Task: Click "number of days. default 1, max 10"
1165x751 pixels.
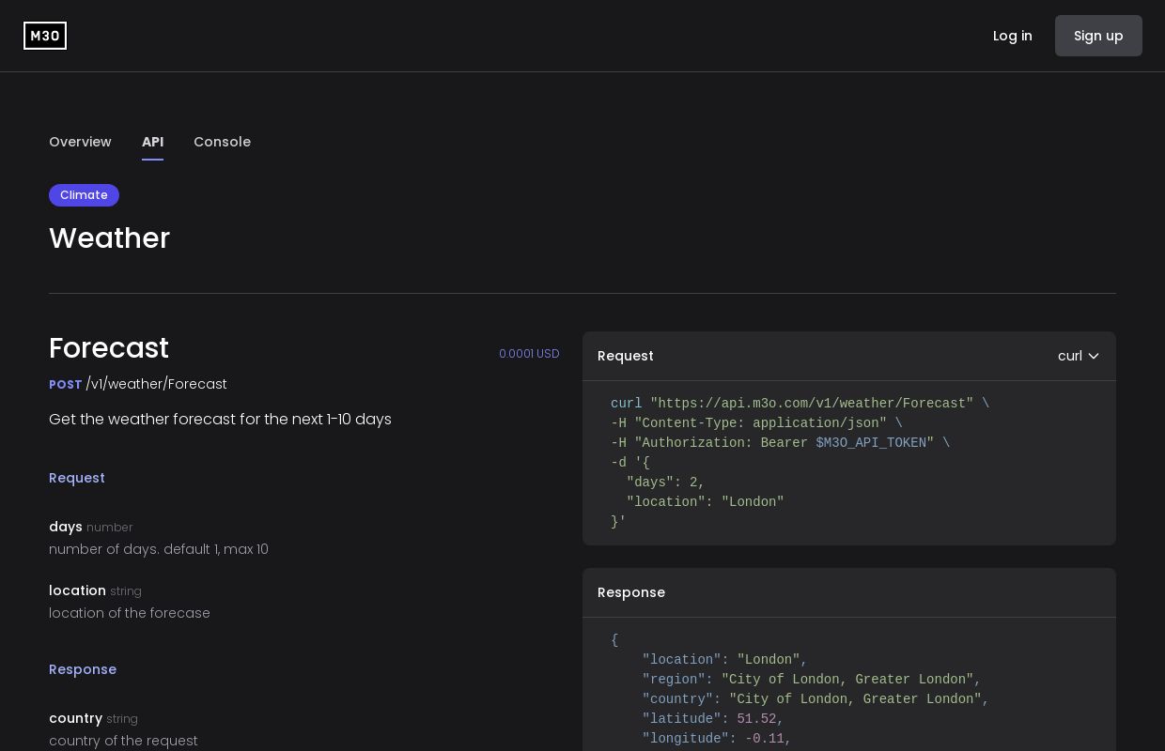Action: (x=159, y=549)
